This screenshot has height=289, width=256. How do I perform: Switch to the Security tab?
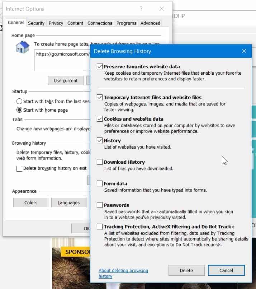point(36,23)
